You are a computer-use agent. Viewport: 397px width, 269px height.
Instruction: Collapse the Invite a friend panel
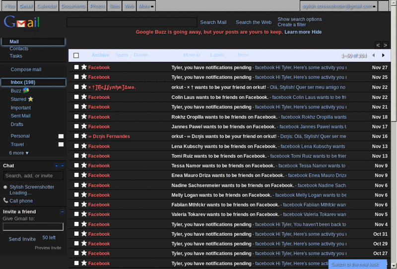[x=63, y=212]
